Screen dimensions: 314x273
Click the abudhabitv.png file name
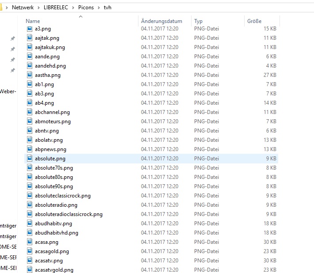coord(53,224)
